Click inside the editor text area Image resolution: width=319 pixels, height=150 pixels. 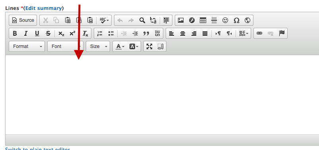pos(162,95)
